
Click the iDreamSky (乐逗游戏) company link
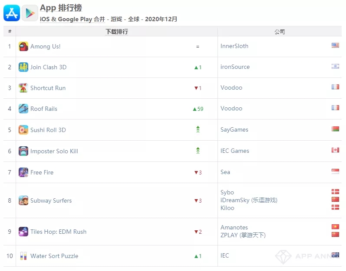coord(249,200)
